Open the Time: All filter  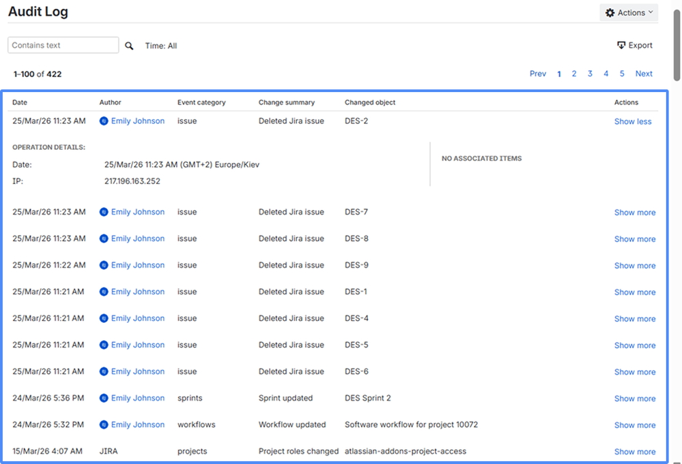pos(162,46)
